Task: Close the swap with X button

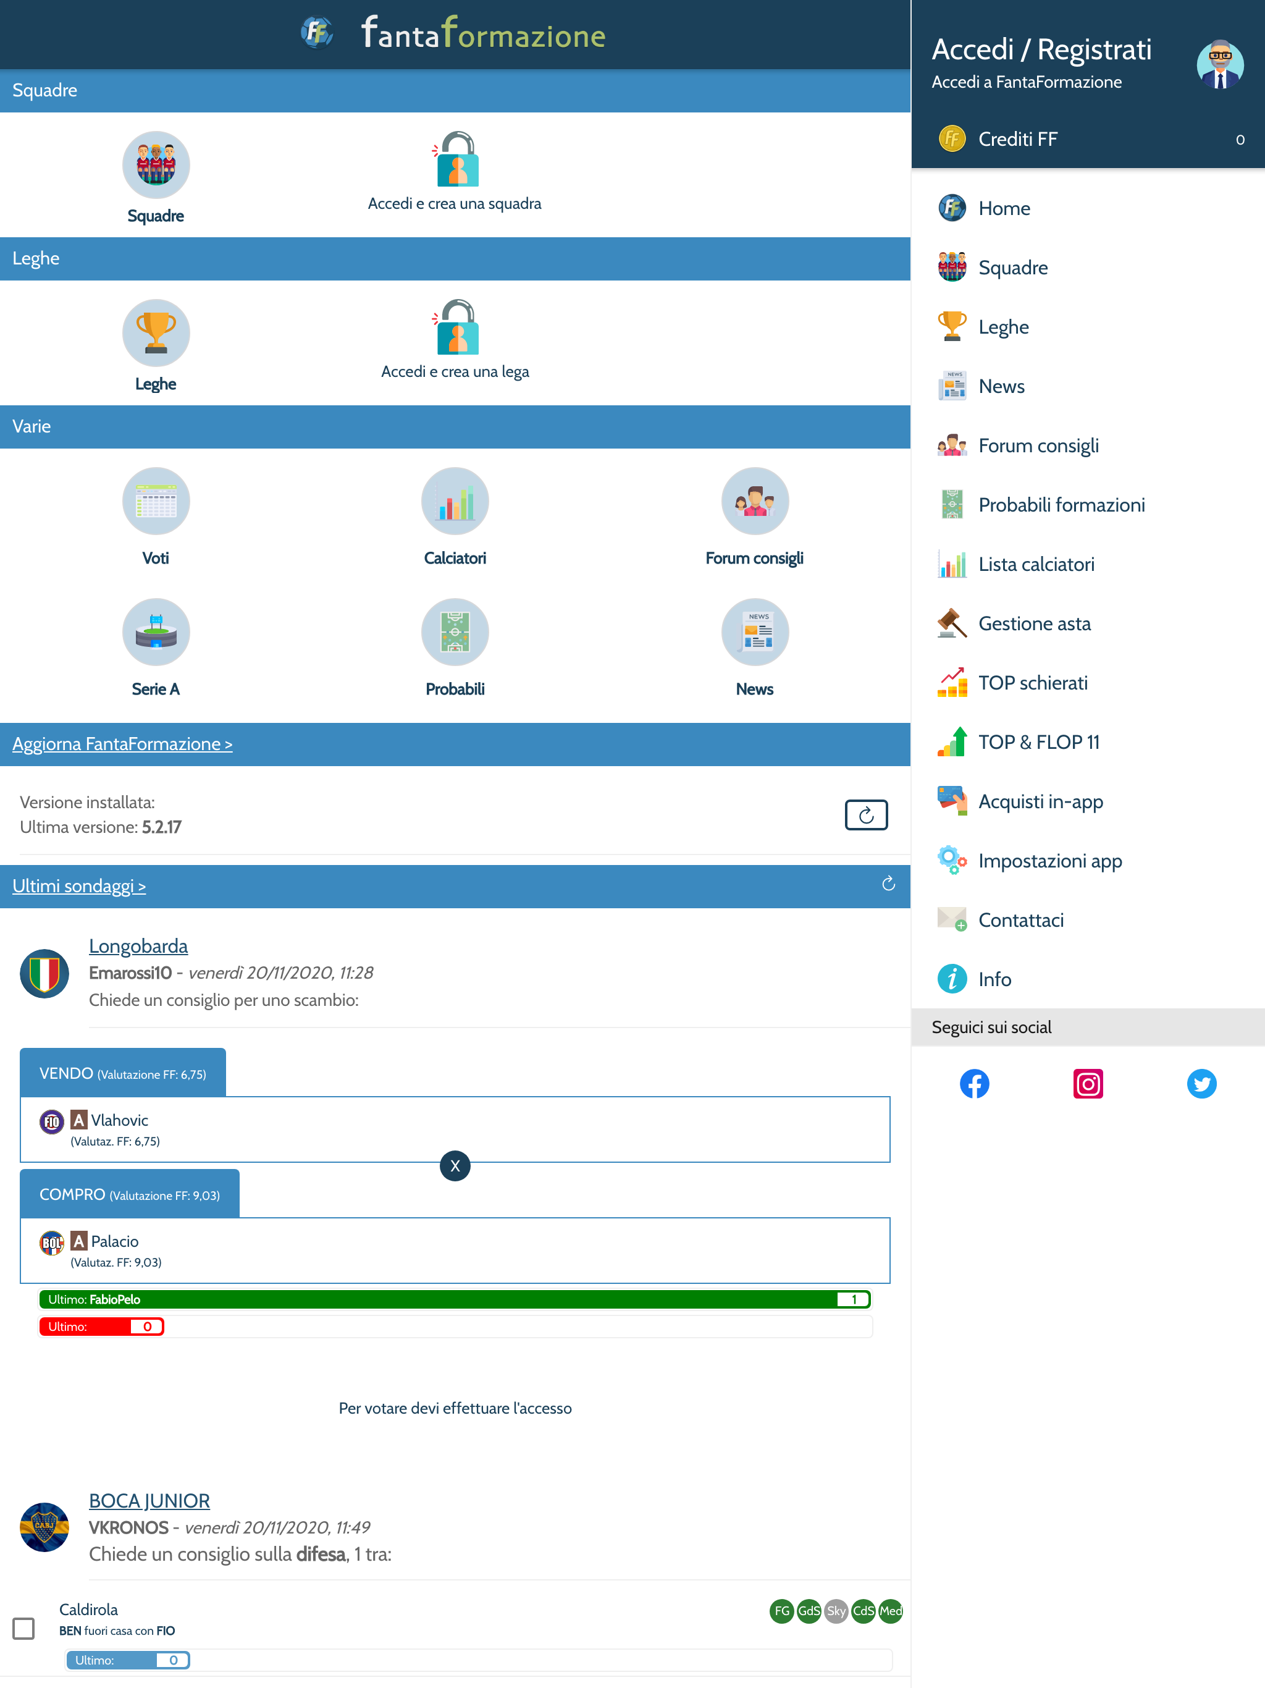Action: pyautogui.click(x=455, y=1165)
